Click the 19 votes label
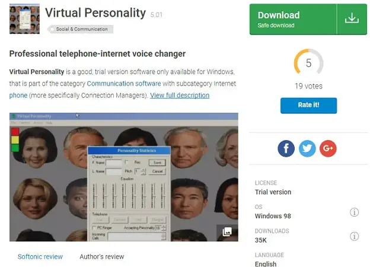This screenshot has height=267, width=370. click(308, 86)
